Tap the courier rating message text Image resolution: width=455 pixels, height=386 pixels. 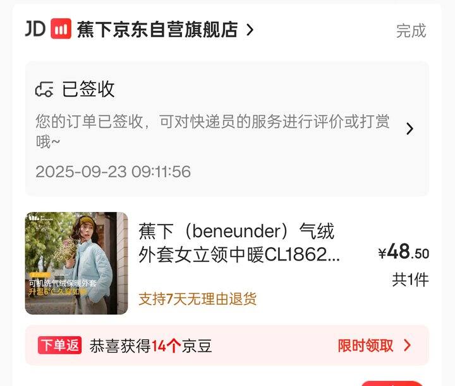coord(212,131)
